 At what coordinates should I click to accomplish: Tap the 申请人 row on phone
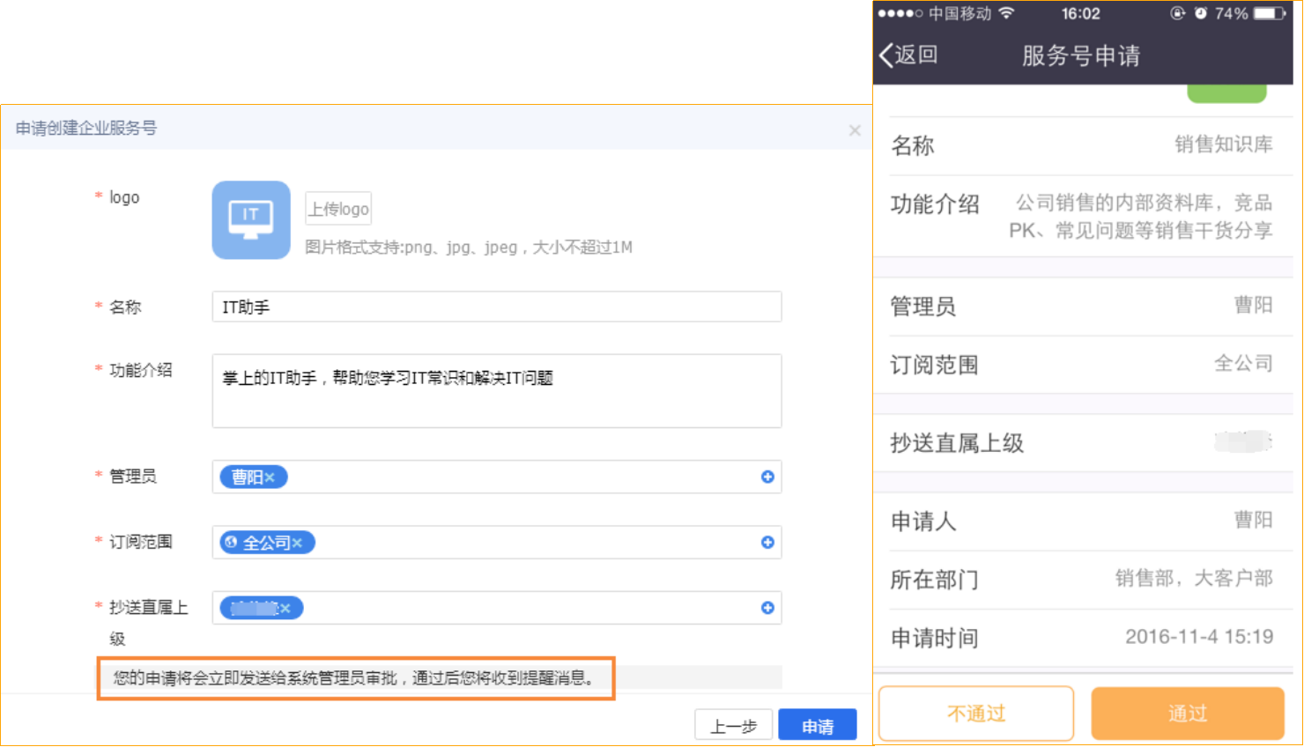[x=1083, y=521]
